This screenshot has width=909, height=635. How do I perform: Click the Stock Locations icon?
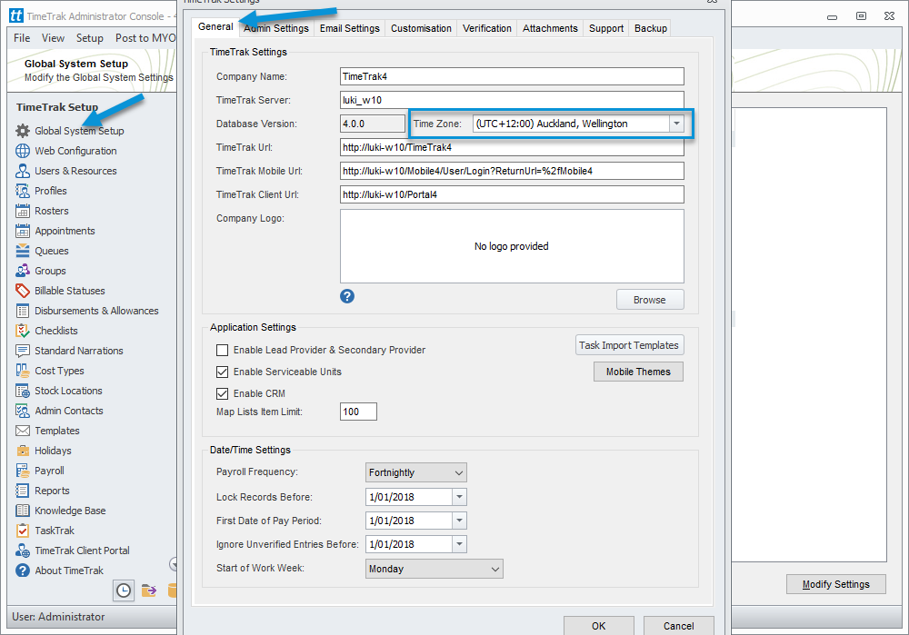tap(23, 391)
